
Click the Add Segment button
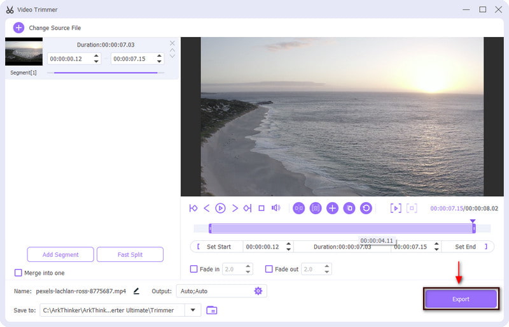point(60,254)
